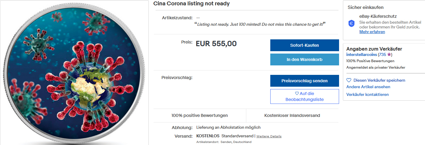
Task: Open Andere Artikel ansehen link
Action: 368,87
